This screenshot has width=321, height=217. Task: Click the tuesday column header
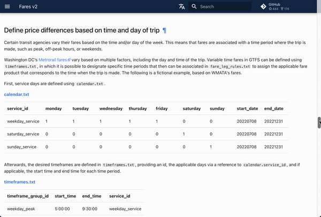click(81, 108)
